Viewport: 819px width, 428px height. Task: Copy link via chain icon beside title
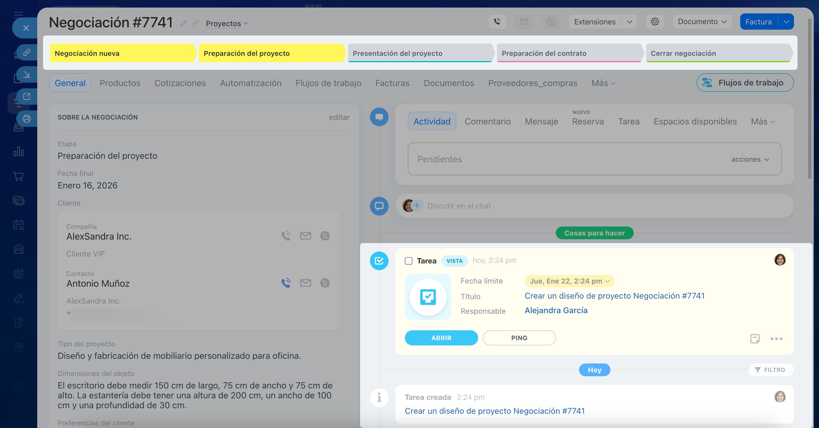pos(195,23)
